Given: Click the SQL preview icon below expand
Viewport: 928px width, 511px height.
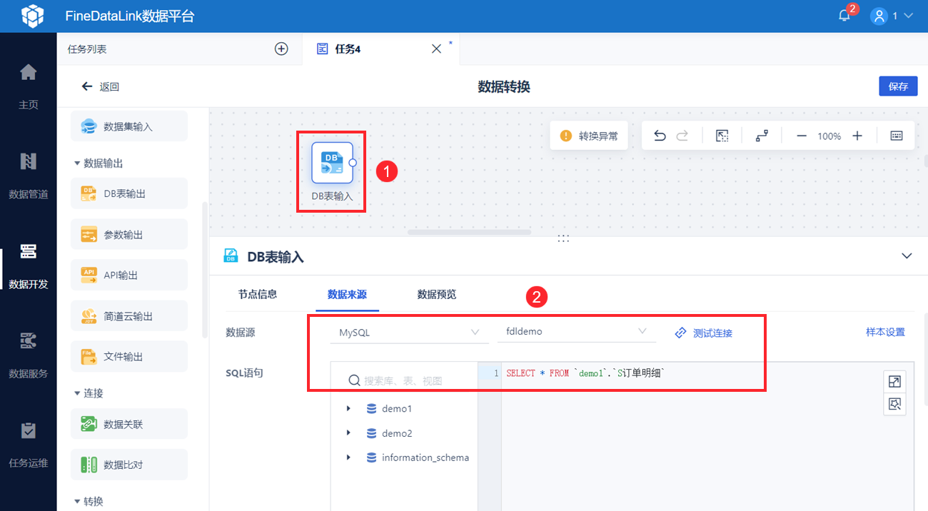Looking at the screenshot, I should pos(894,405).
